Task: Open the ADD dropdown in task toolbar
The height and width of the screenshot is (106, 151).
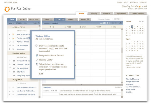Action: (x=11, y=23)
